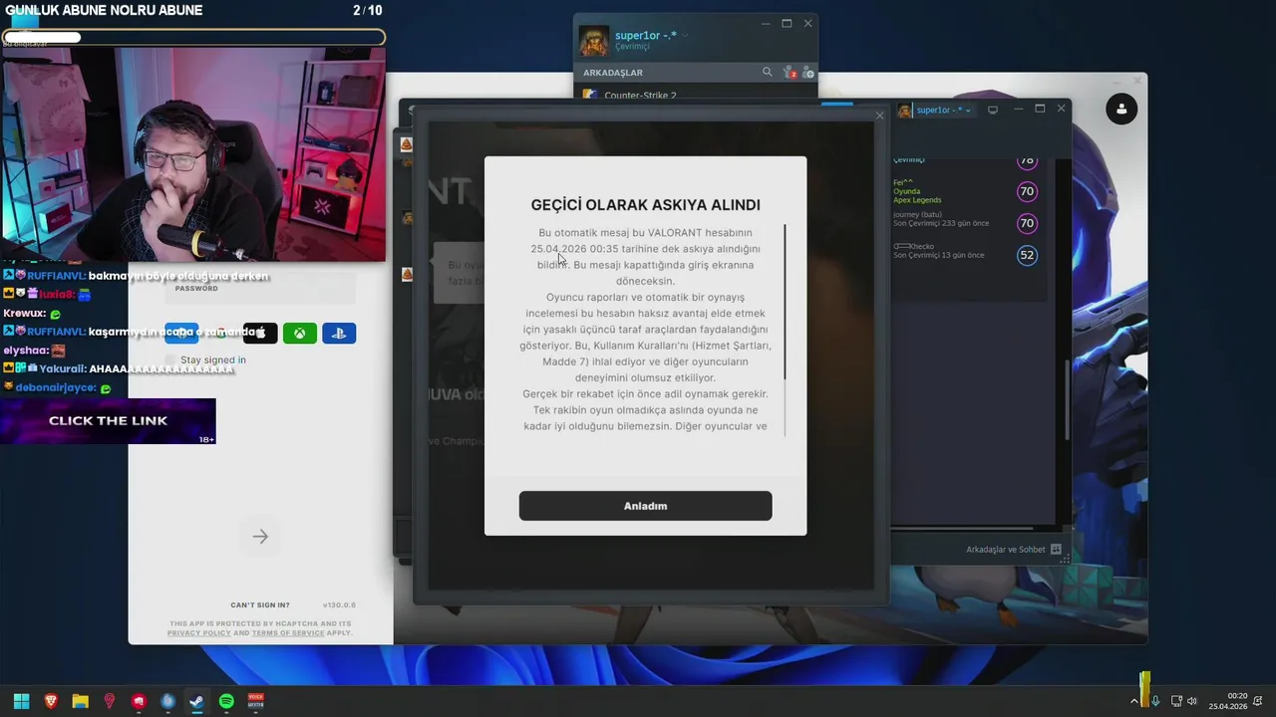
Task: Click the microphone icon in system tray
Action: (x=1155, y=701)
